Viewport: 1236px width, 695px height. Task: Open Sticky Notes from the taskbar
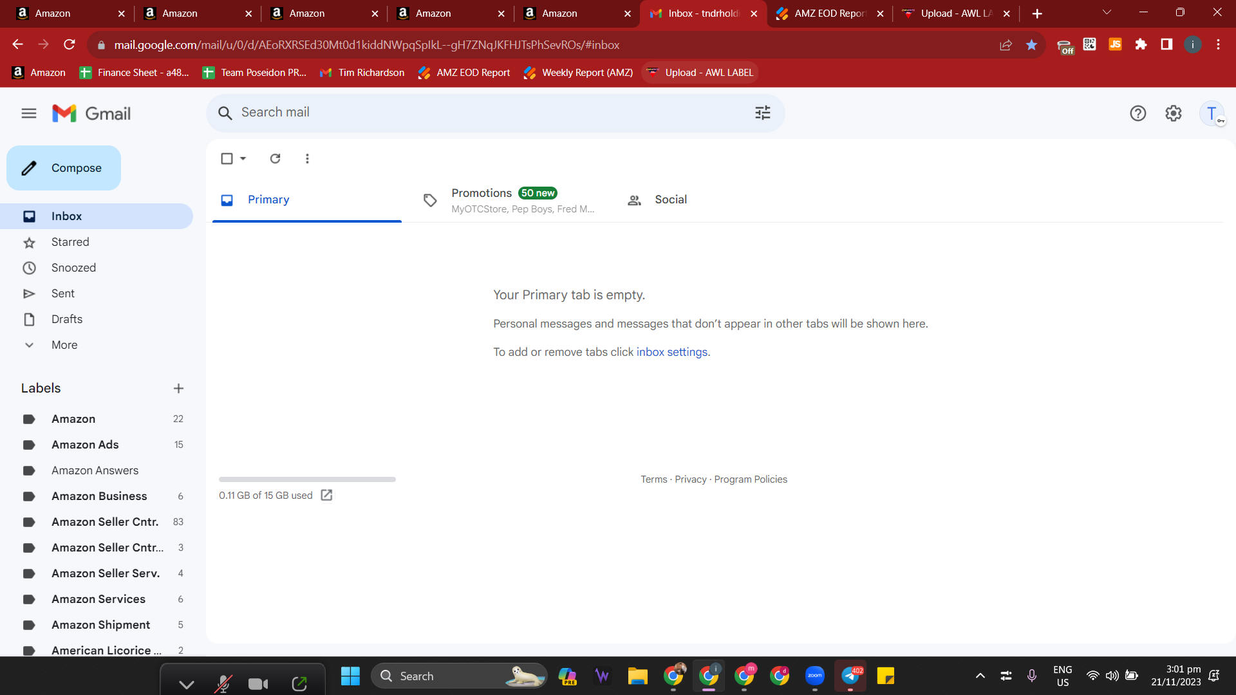886,676
